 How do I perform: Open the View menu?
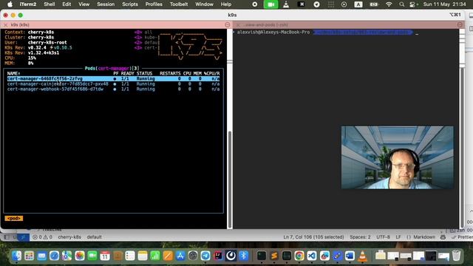pyautogui.click(x=84, y=4)
